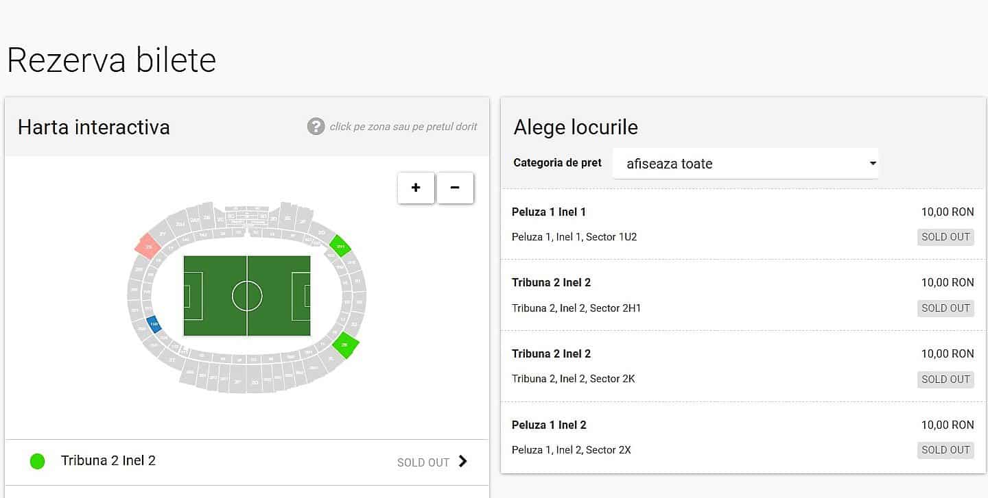Select the pink 2X sector on map
The image size is (988, 498).
pos(148,246)
